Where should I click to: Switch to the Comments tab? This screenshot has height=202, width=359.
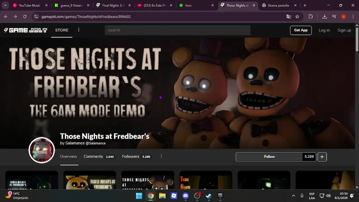click(x=99, y=157)
